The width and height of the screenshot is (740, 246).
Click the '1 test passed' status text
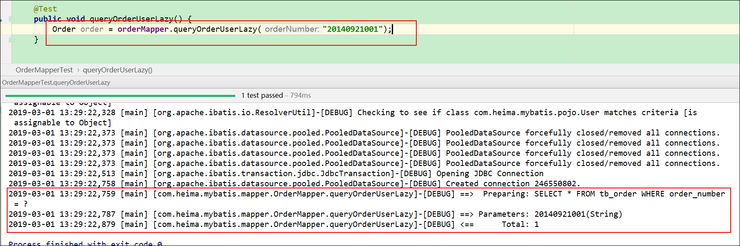coord(262,95)
